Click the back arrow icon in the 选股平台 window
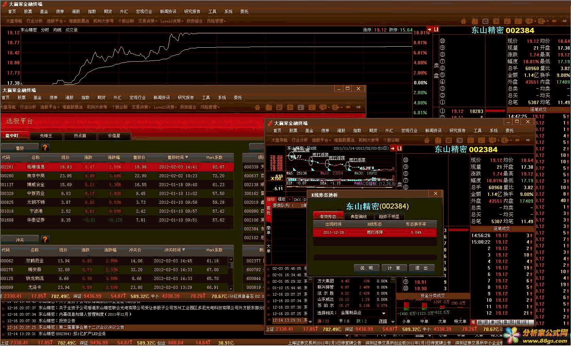This screenshot has height=346, width=571. pyautogui.click(x=348, y=107)
